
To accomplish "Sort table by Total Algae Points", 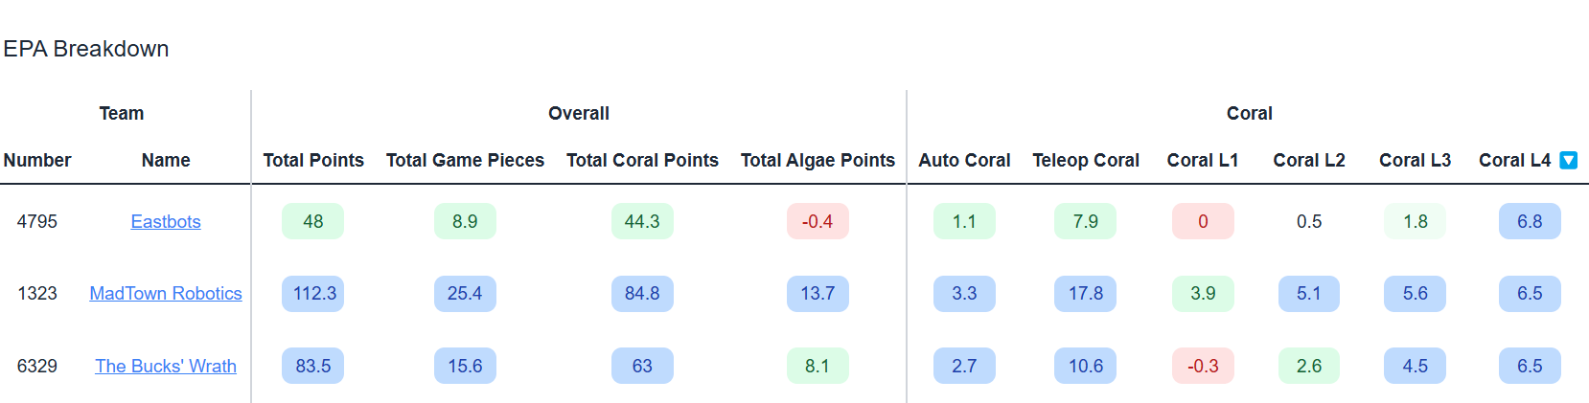I will click(818, 160).
